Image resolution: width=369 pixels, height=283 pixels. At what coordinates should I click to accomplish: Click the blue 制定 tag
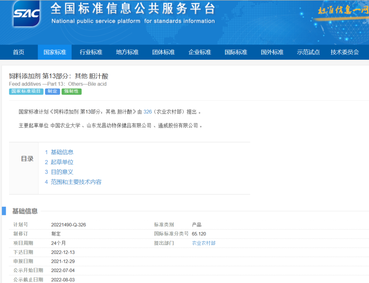52,92
